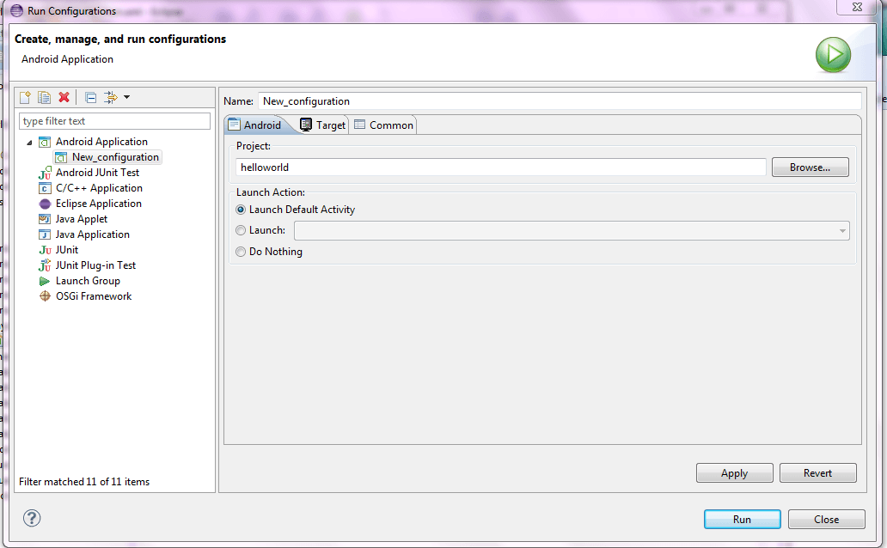Screen dimensions: 887x548
Task: Select the Do Nothing radio button
Action: (241, 252)
